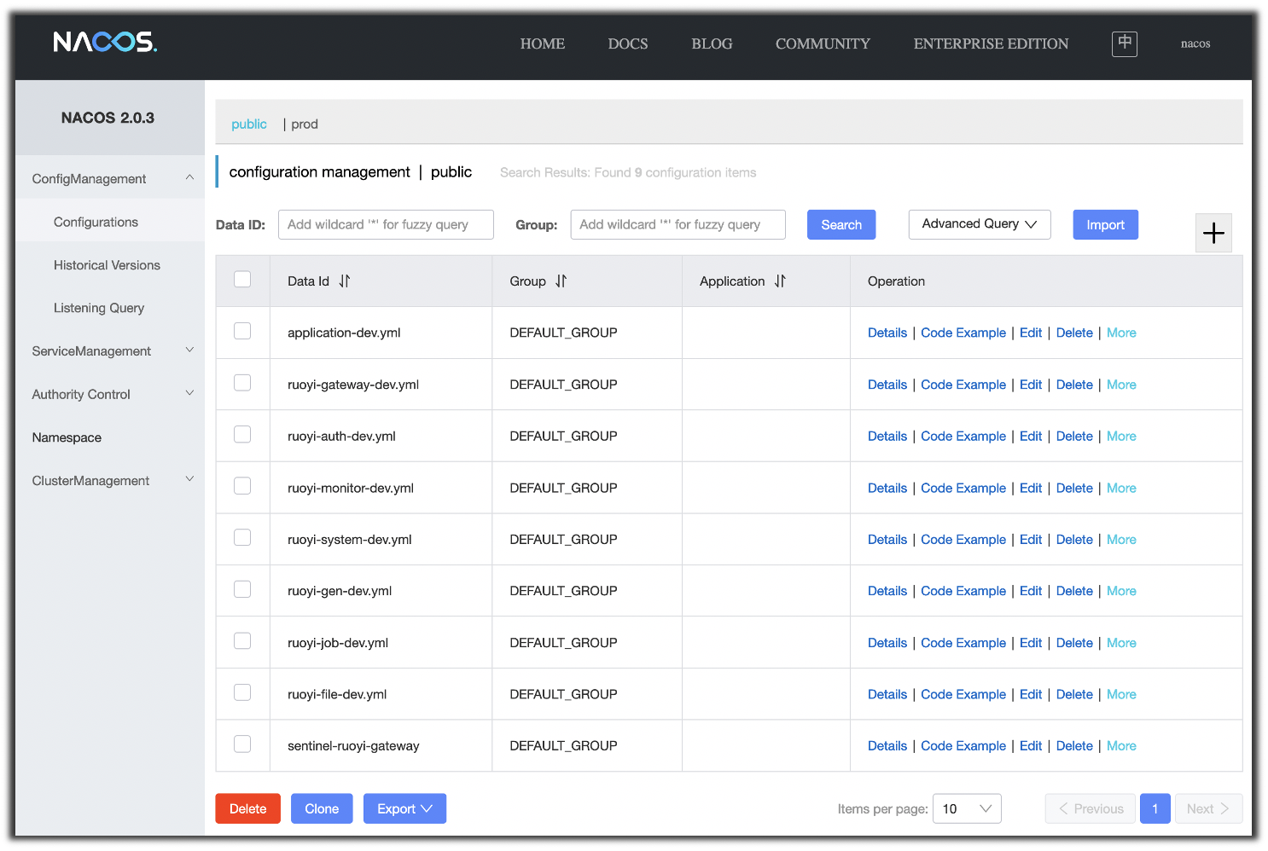Click the NACOS logo
1268x851 pixels.
point(105,42)
